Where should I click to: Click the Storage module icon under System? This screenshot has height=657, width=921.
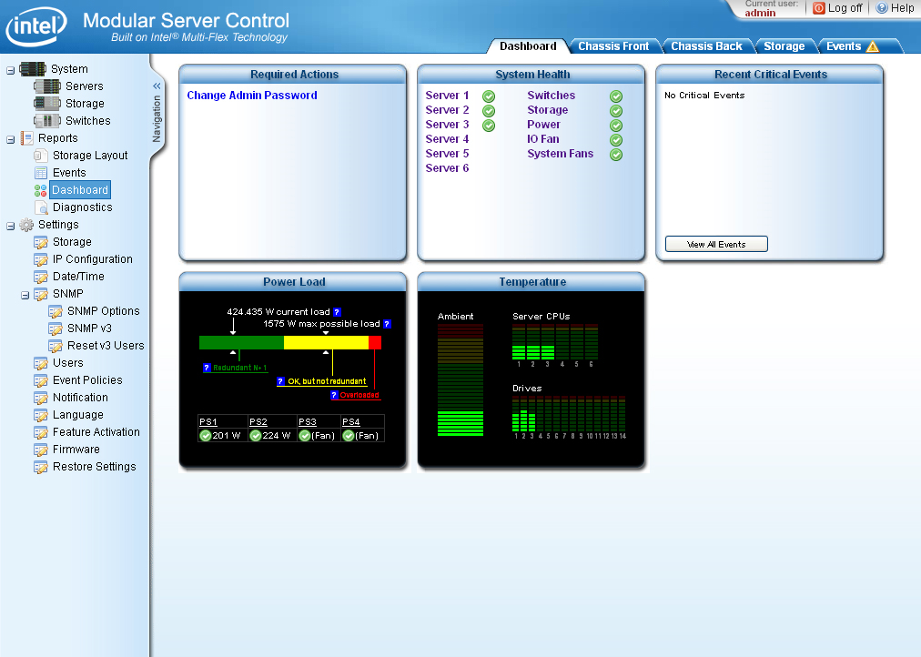click(x=47, y=104)
